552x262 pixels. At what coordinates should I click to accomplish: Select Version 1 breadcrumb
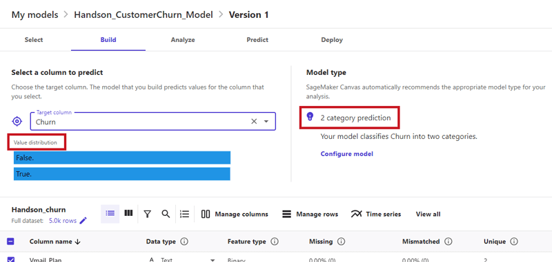pos(248,14)
